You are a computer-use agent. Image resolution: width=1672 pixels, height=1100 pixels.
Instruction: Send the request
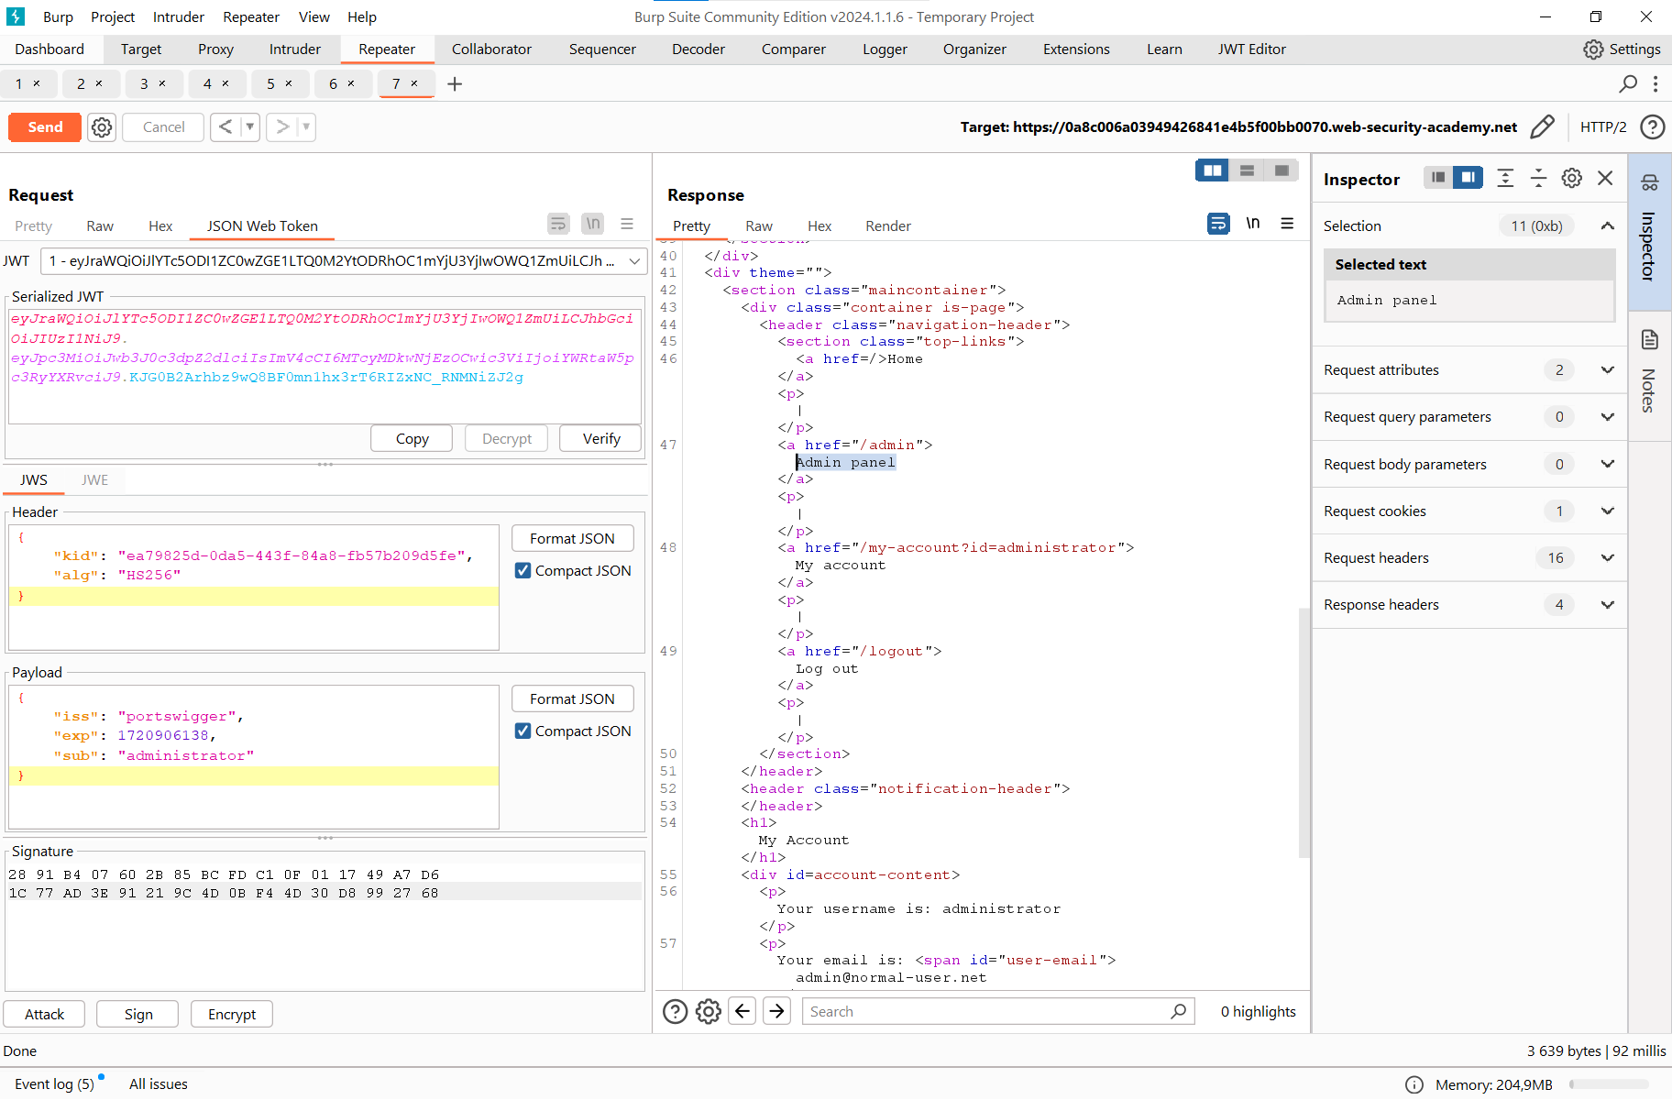pos(45,127)
